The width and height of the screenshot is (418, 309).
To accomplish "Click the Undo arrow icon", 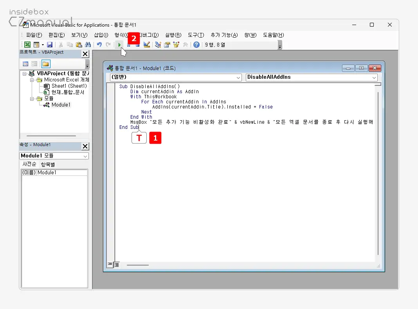I will coord(99,45).
